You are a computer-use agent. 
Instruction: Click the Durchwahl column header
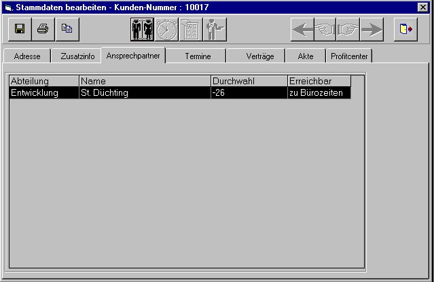click(249, 81)
